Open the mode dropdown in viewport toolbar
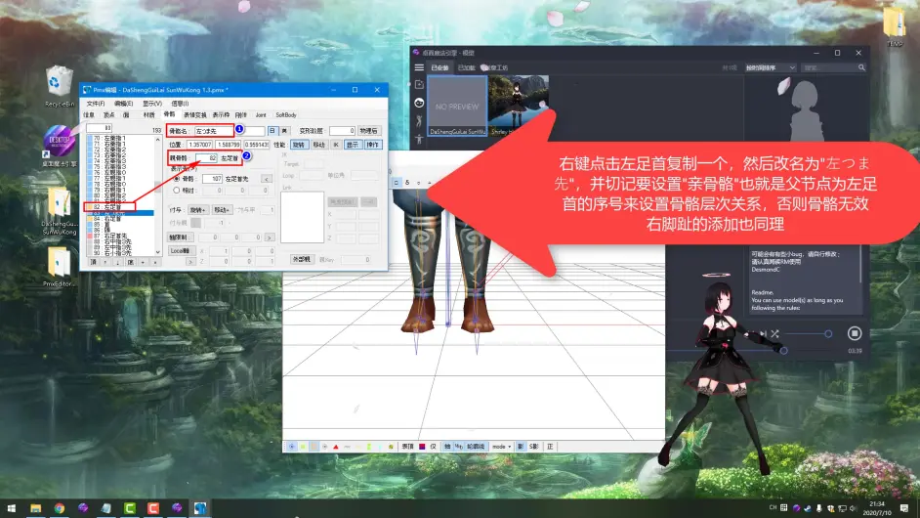Screen dimensions: 920x518 click(501, 447)
